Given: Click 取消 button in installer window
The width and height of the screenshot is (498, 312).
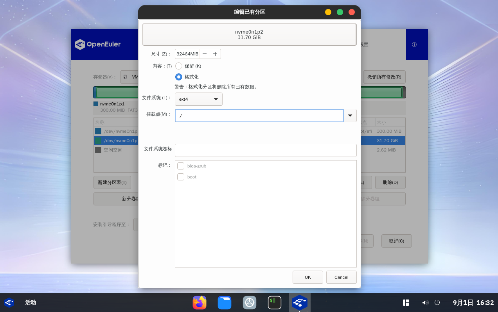Looking at the screenshot, I should (x=397, y=241).
